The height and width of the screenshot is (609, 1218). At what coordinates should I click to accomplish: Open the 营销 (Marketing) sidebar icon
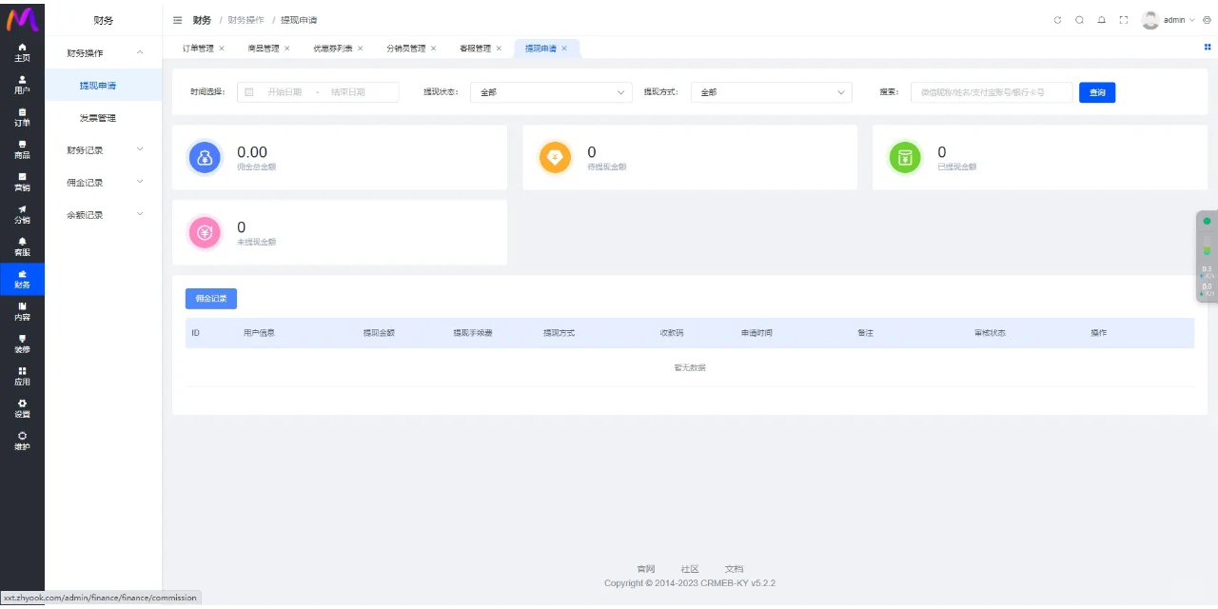pos(22,182)
